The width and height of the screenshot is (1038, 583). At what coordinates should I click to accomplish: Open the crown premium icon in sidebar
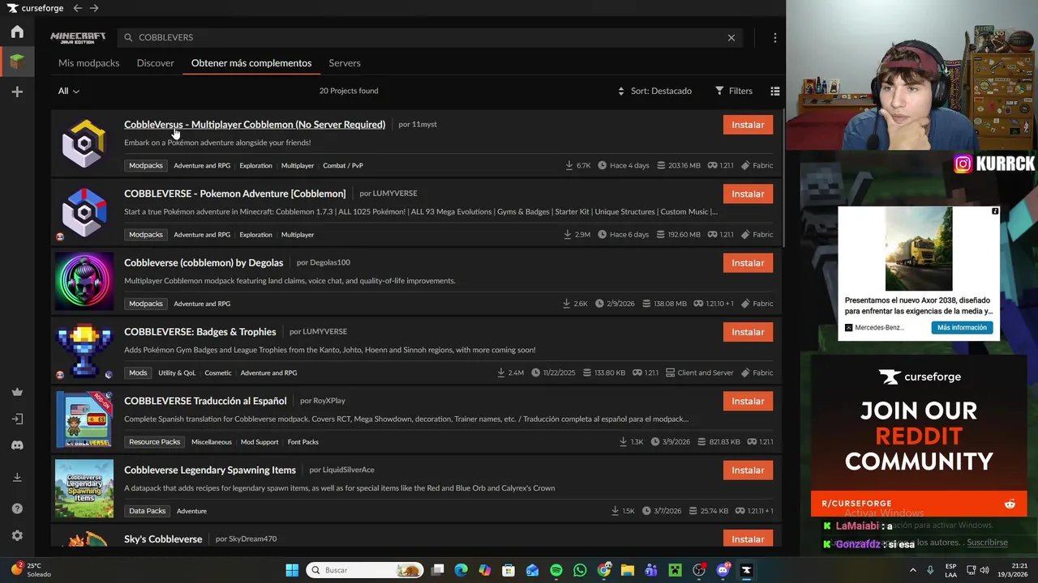[17, 392]
